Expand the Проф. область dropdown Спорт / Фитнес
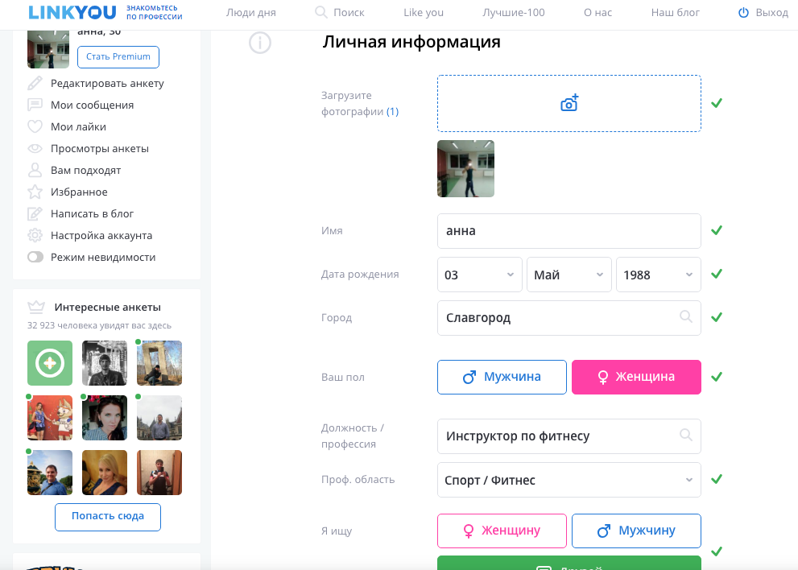This screenshot has height=570, width=798. coord(569,480)
